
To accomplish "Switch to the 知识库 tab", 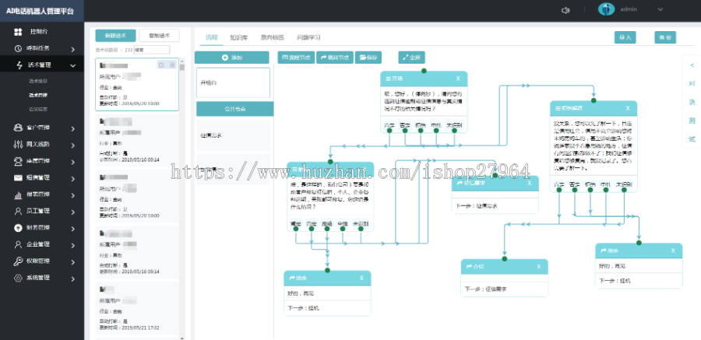I will click(x=239, y=38).
